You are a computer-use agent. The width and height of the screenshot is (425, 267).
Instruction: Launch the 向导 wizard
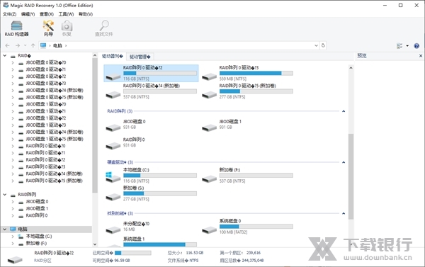(x=48, y=28)
